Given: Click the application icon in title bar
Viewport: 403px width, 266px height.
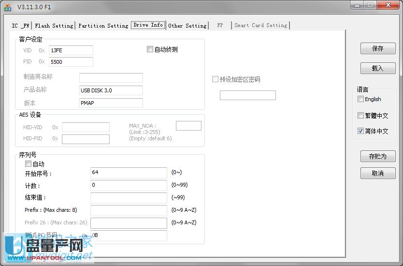Looking at the screenshot, I should pyautogui.click(x=7, y=7).
